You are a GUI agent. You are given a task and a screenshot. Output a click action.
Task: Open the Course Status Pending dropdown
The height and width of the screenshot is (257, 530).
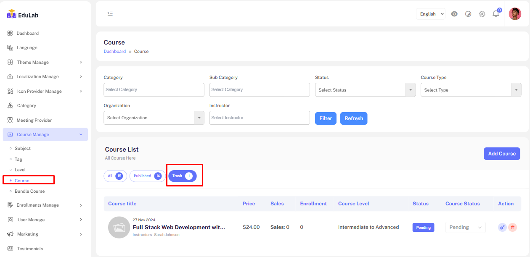pyautogui.click(x=465, y=227)
